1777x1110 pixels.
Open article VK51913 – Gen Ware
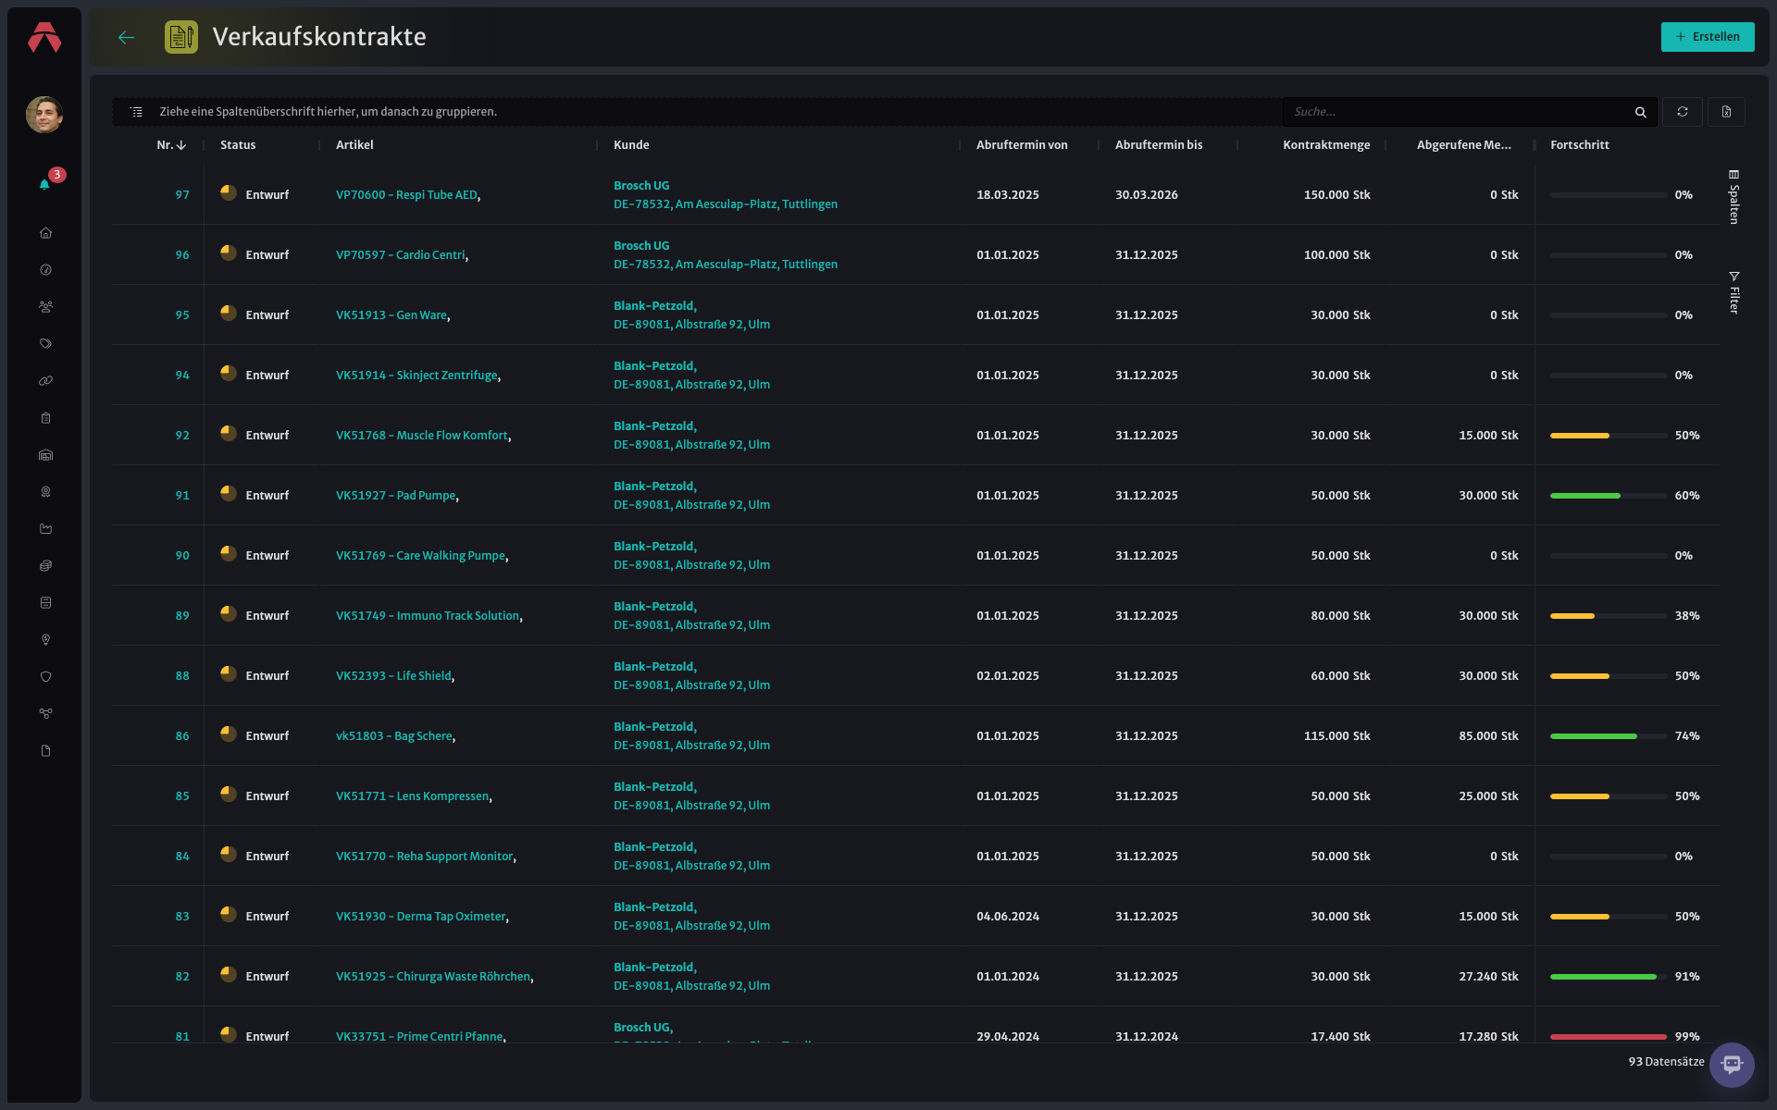391,315
